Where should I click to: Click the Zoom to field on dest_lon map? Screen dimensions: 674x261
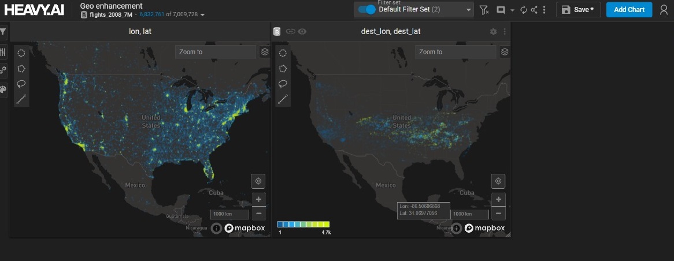point(455,52)
